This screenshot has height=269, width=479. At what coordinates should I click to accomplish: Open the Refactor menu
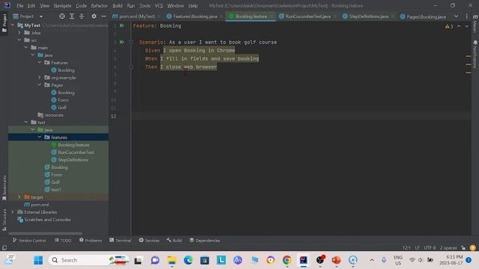[x=100, y=5]
